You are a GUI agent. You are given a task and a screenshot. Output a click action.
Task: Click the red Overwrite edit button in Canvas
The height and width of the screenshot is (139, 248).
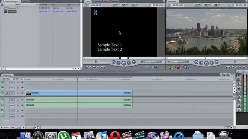click(178, 67)
